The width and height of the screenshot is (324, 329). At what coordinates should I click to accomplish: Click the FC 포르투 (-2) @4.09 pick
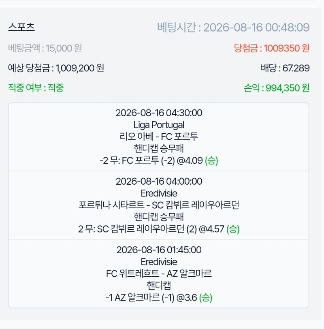(159, 160)
